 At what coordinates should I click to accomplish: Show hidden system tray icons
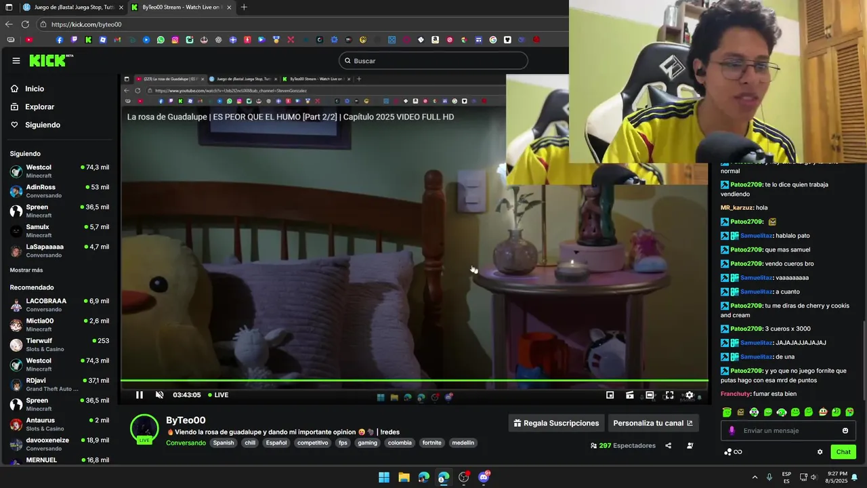tap(755, 477)
